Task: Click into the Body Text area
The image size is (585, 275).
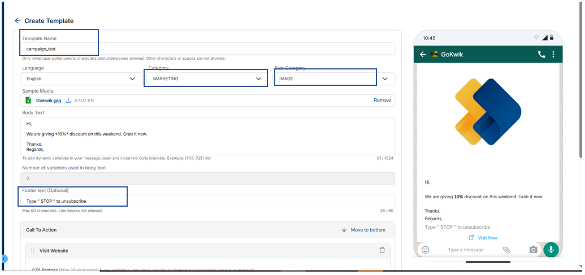Action: pyautogui.click(x=208, y=136)
